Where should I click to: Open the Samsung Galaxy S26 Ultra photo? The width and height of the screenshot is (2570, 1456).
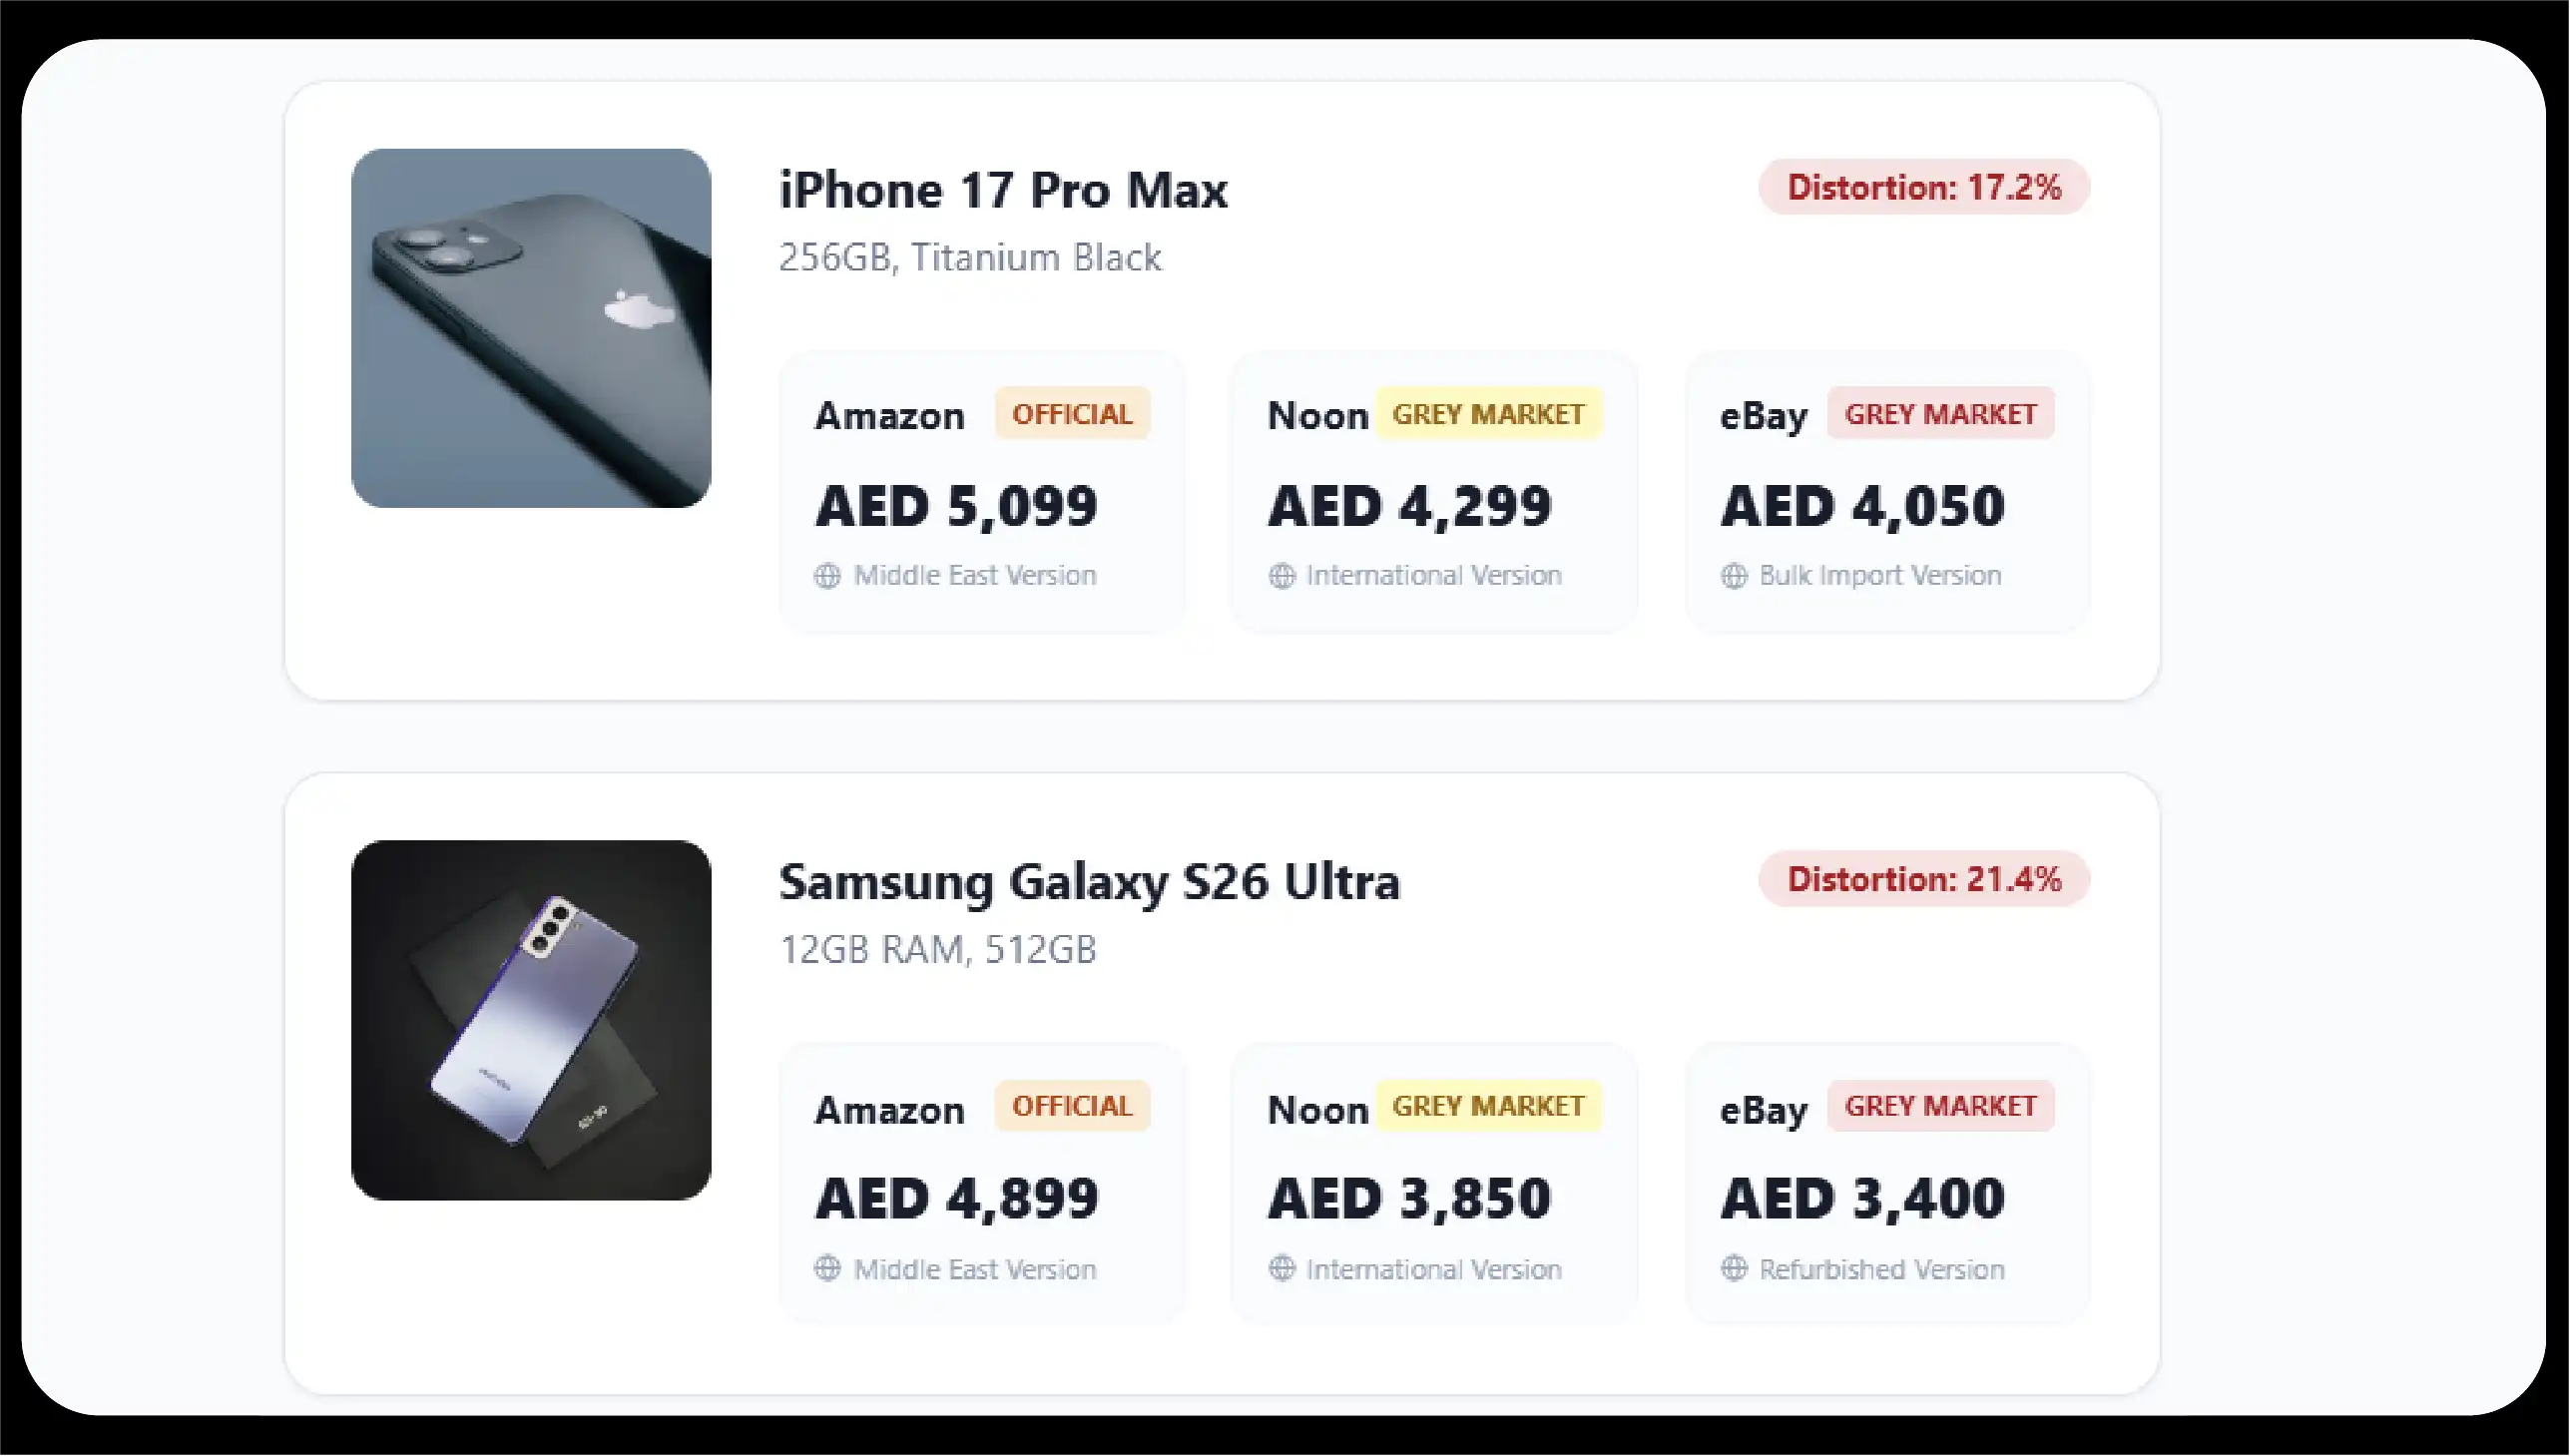[531, 1020]
